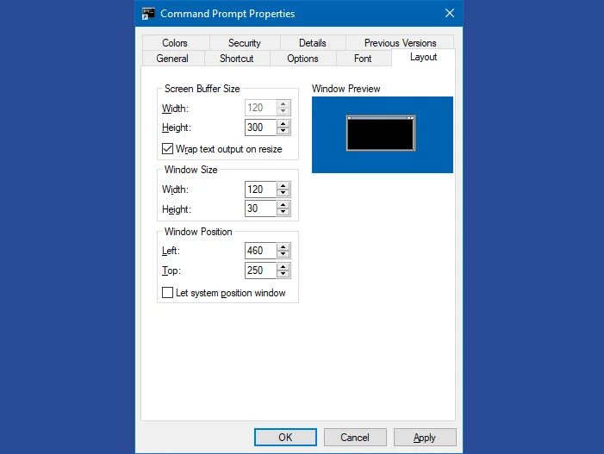The height and width of the screenshot is (454, 604).
Task: Click the Window Position Top field
Action: 261,271
